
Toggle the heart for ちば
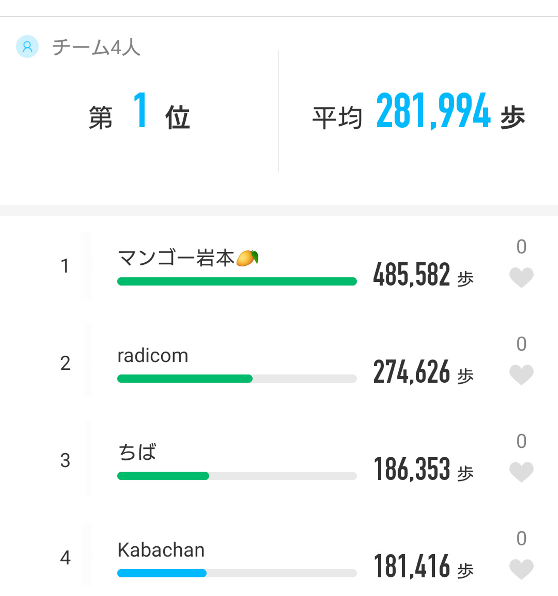point(521,472)
